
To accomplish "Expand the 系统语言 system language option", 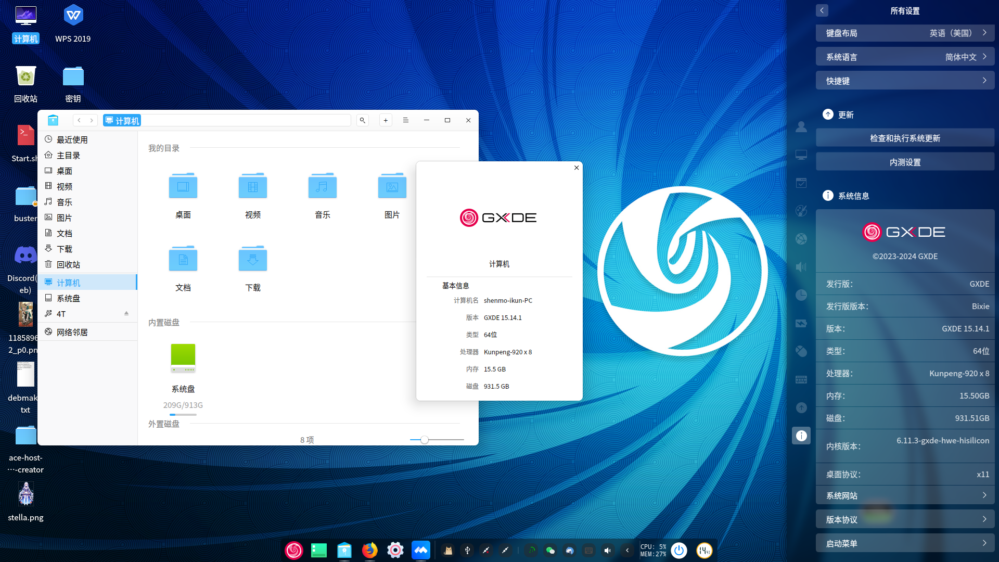I will tap(905, 57).
